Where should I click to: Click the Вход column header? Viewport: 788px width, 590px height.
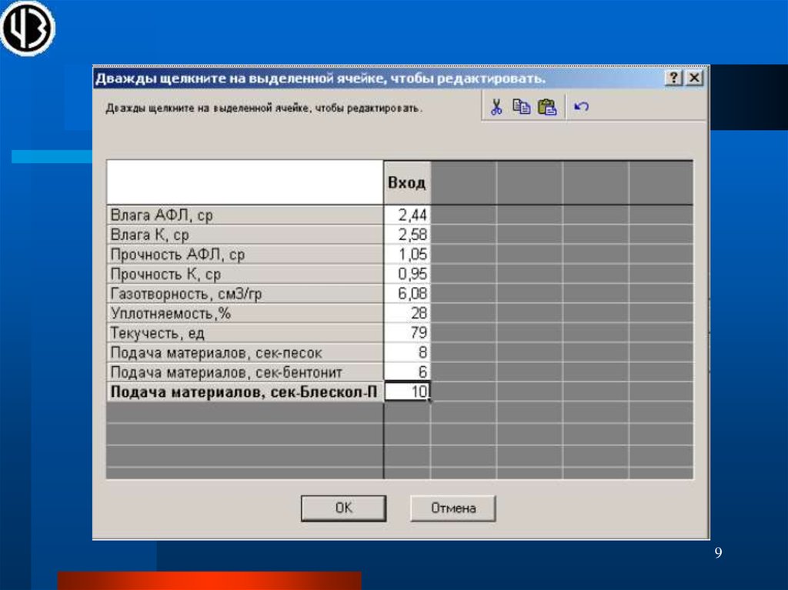406,184
